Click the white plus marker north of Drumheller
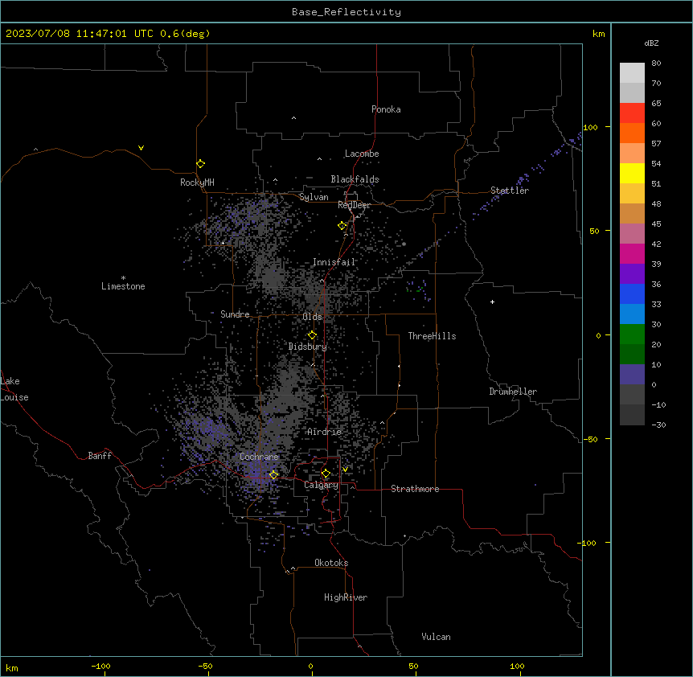 492,302
